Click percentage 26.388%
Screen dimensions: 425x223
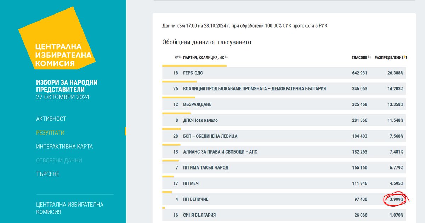pyautogui.click(x=395, y=73)
